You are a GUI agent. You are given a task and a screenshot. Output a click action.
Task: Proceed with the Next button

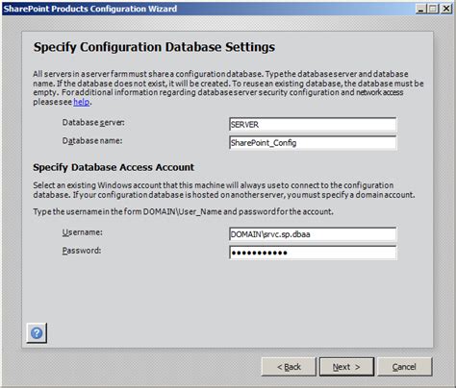346,367
